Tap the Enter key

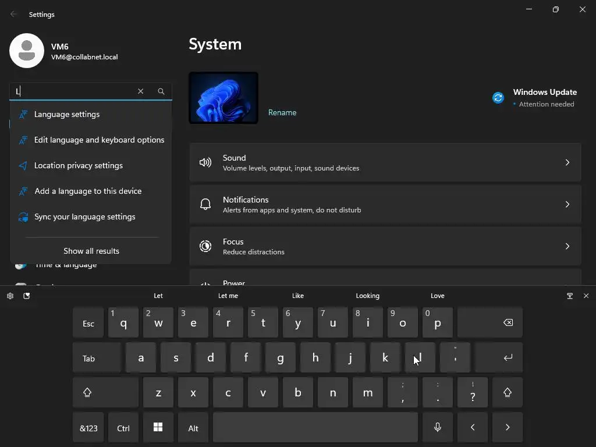point(499,358)
